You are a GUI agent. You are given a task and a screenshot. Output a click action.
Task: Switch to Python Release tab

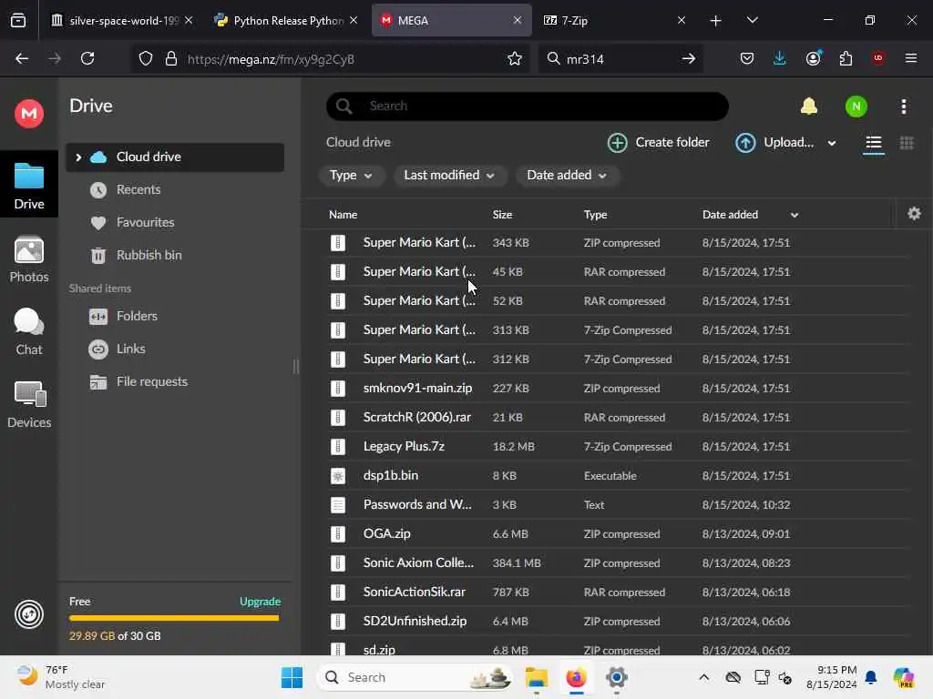tap(285, 21)
